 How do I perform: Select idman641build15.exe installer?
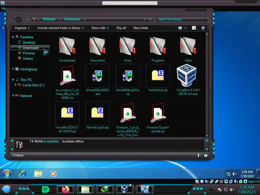point(128,80)
